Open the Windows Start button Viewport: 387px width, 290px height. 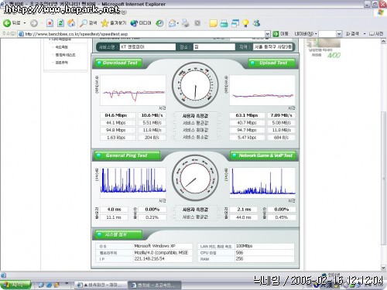coord(15,285)
